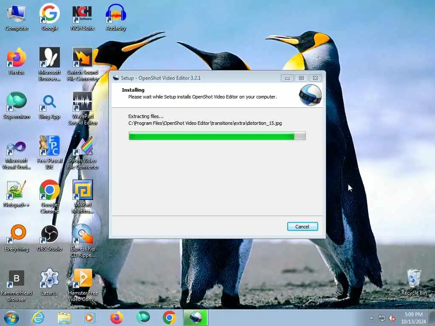Click the muted volume tray icon
The image size is (435, 326).
pyautogui.click(x=392, y=318)
